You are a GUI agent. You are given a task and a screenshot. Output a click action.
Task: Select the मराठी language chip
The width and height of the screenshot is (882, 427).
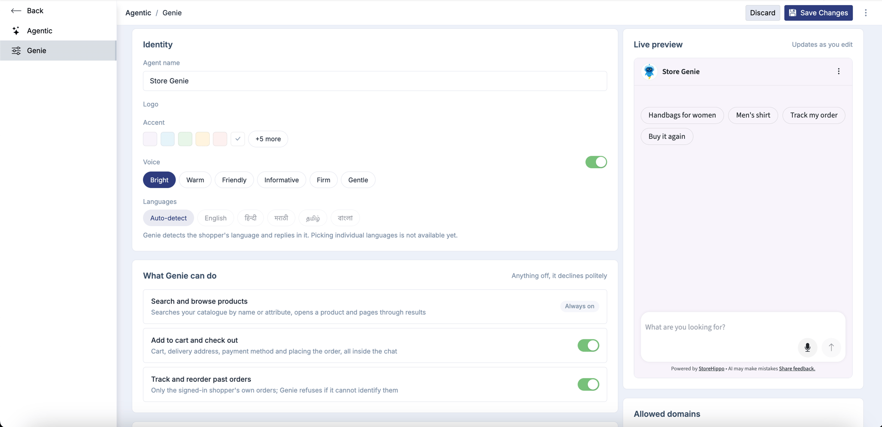tap(281, 218)
